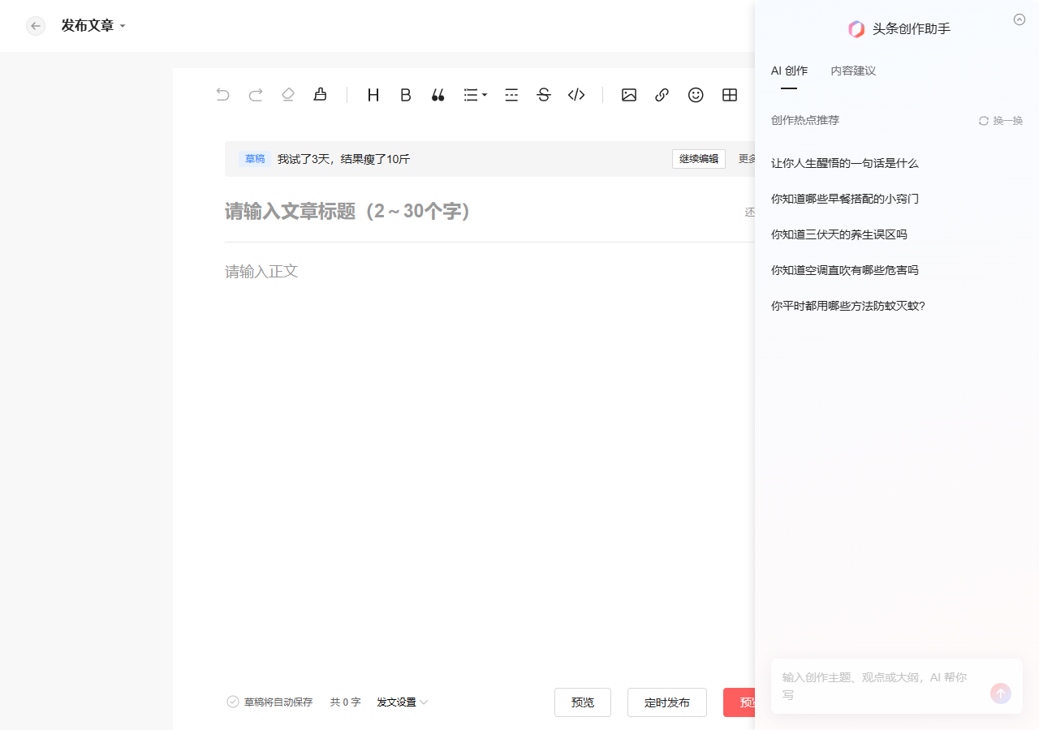Select topic 你平时都用哪些方法防蚊灭蚊?

coord(848,306)
